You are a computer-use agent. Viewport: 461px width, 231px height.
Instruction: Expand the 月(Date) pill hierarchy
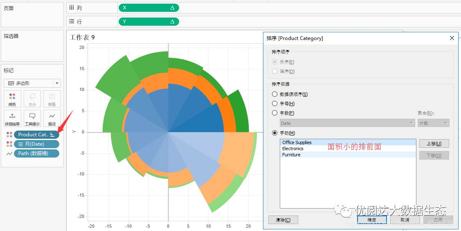pos(20,144)
